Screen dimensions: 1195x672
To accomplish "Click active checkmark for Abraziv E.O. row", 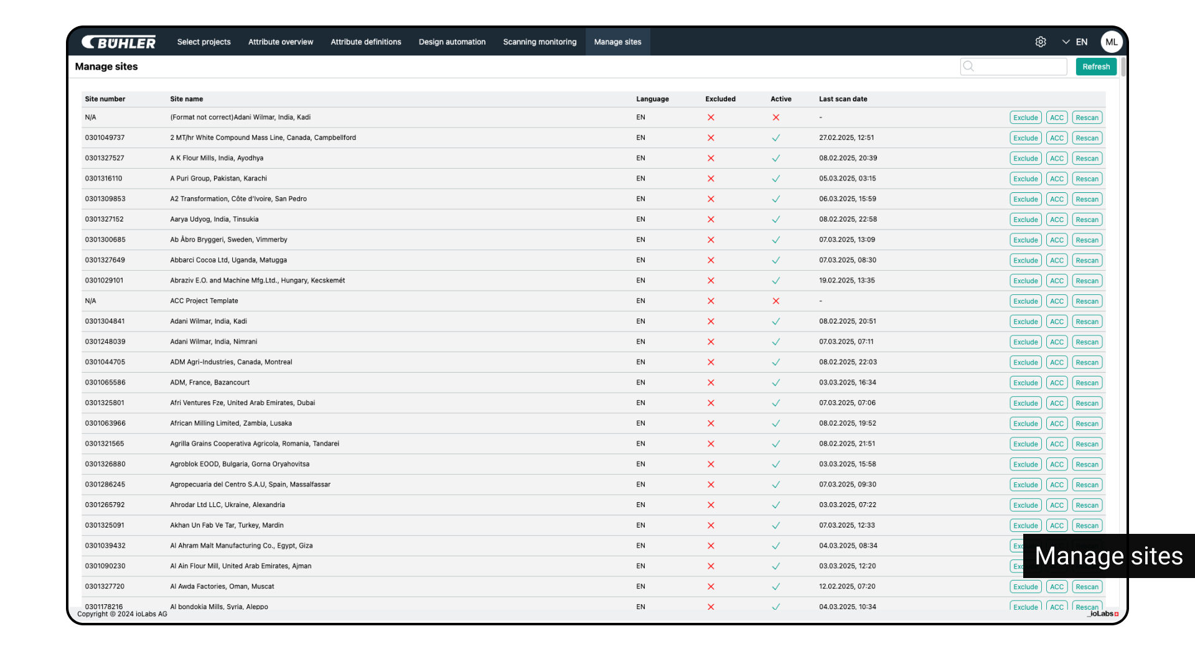I will click(776, 281).
